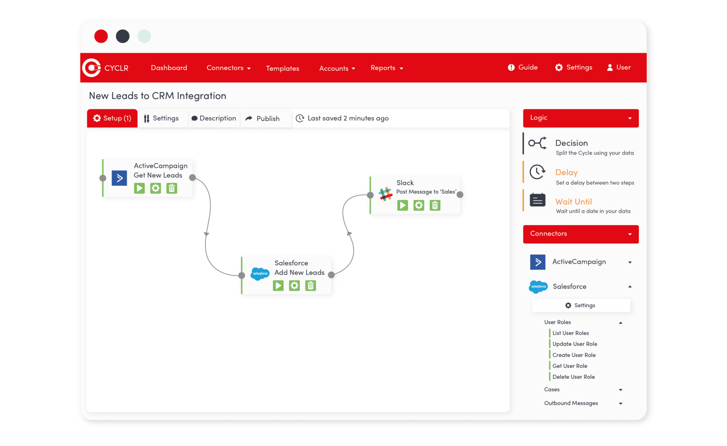Open Salesforce connector Settings button

[x=581, y=305]
